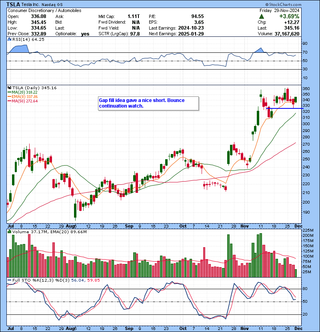320x332 pixels.
Task: Click the P/E value 94.55
Action: click(x=197, y=16)
